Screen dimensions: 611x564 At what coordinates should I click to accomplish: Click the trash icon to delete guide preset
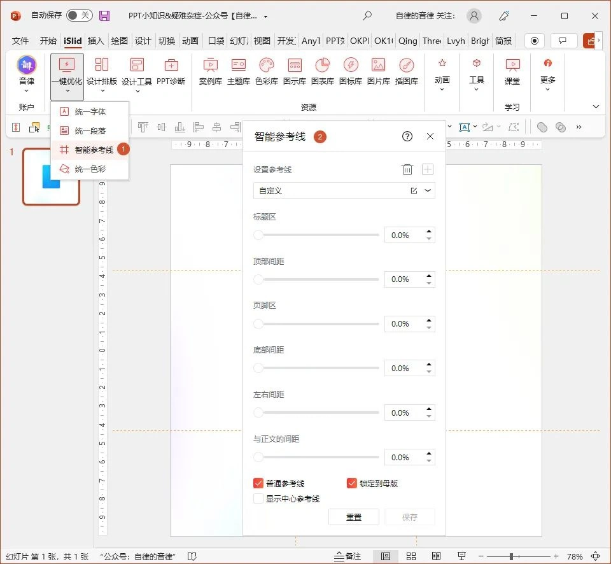[x=407, y=169]
